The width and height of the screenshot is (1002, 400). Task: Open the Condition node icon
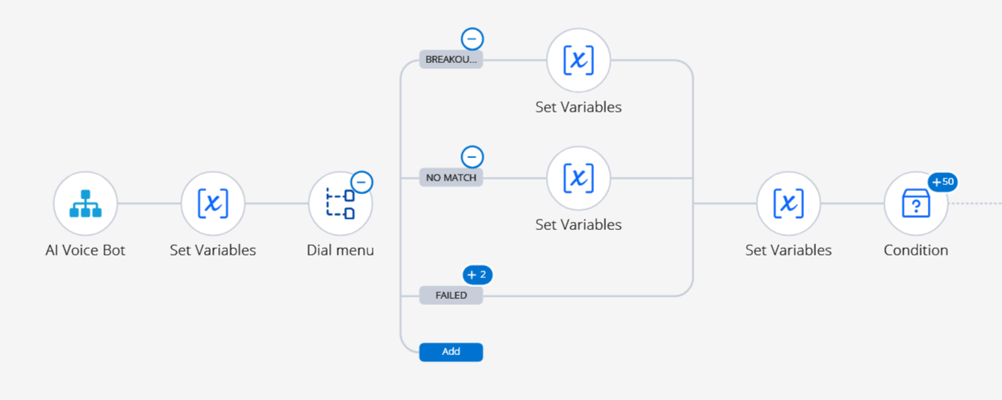click(x=916, y=203)
